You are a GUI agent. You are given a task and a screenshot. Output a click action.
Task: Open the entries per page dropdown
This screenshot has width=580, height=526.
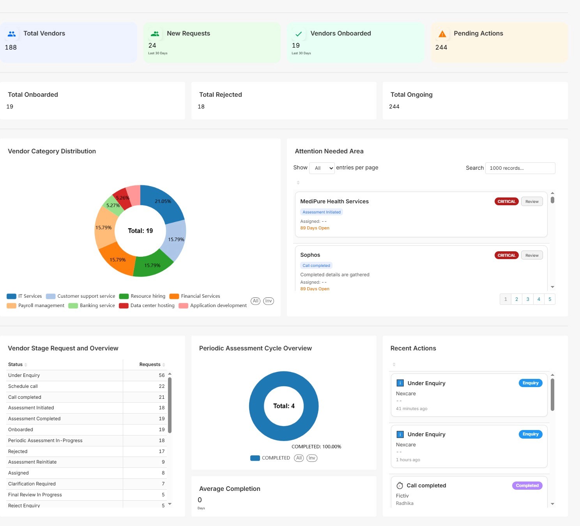322,168
